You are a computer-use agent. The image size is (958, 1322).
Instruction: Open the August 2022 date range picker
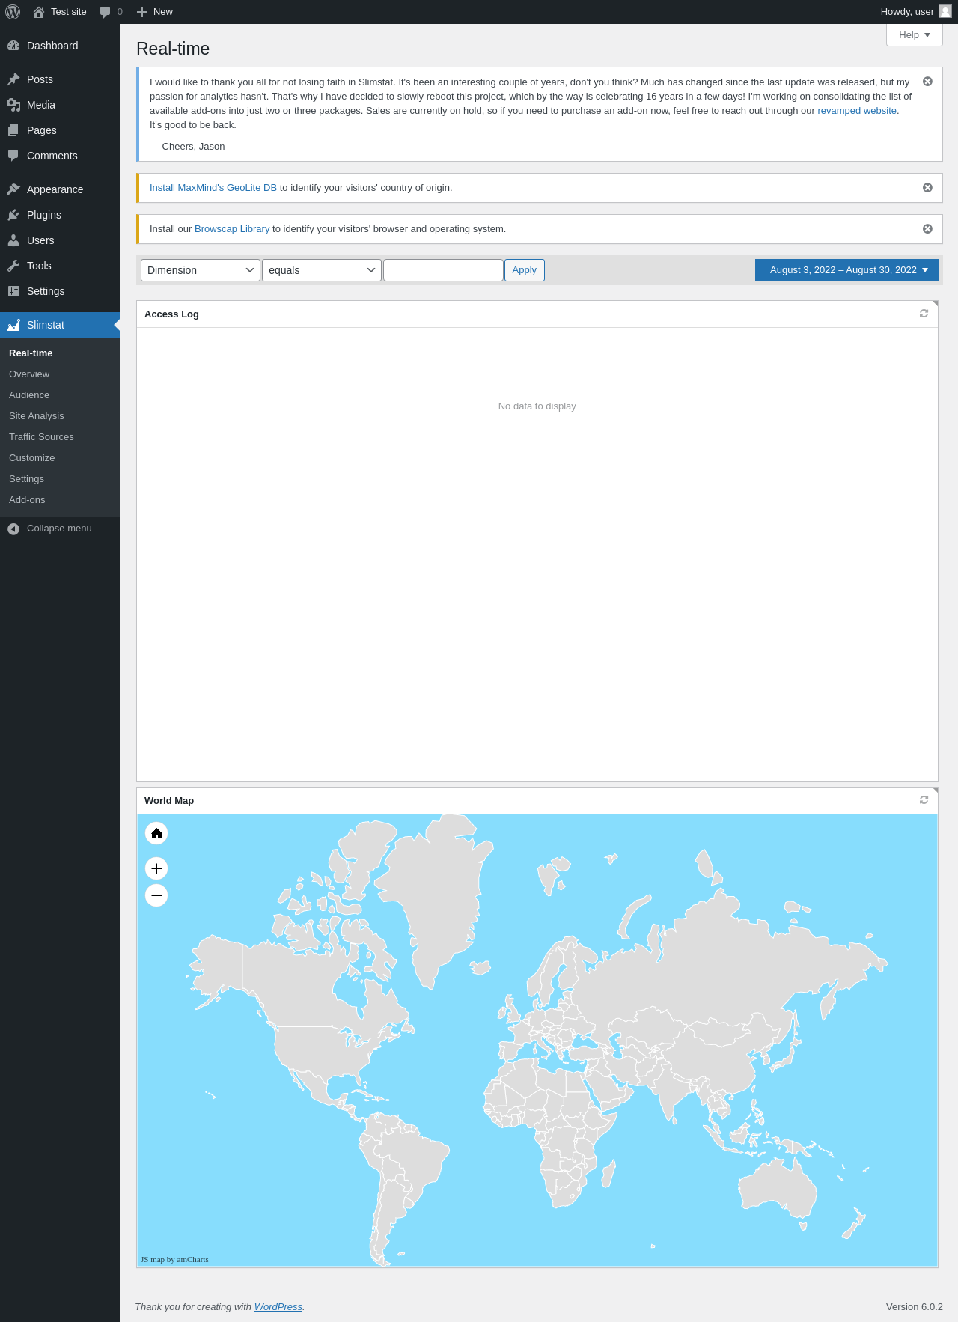tap(847, 270)
